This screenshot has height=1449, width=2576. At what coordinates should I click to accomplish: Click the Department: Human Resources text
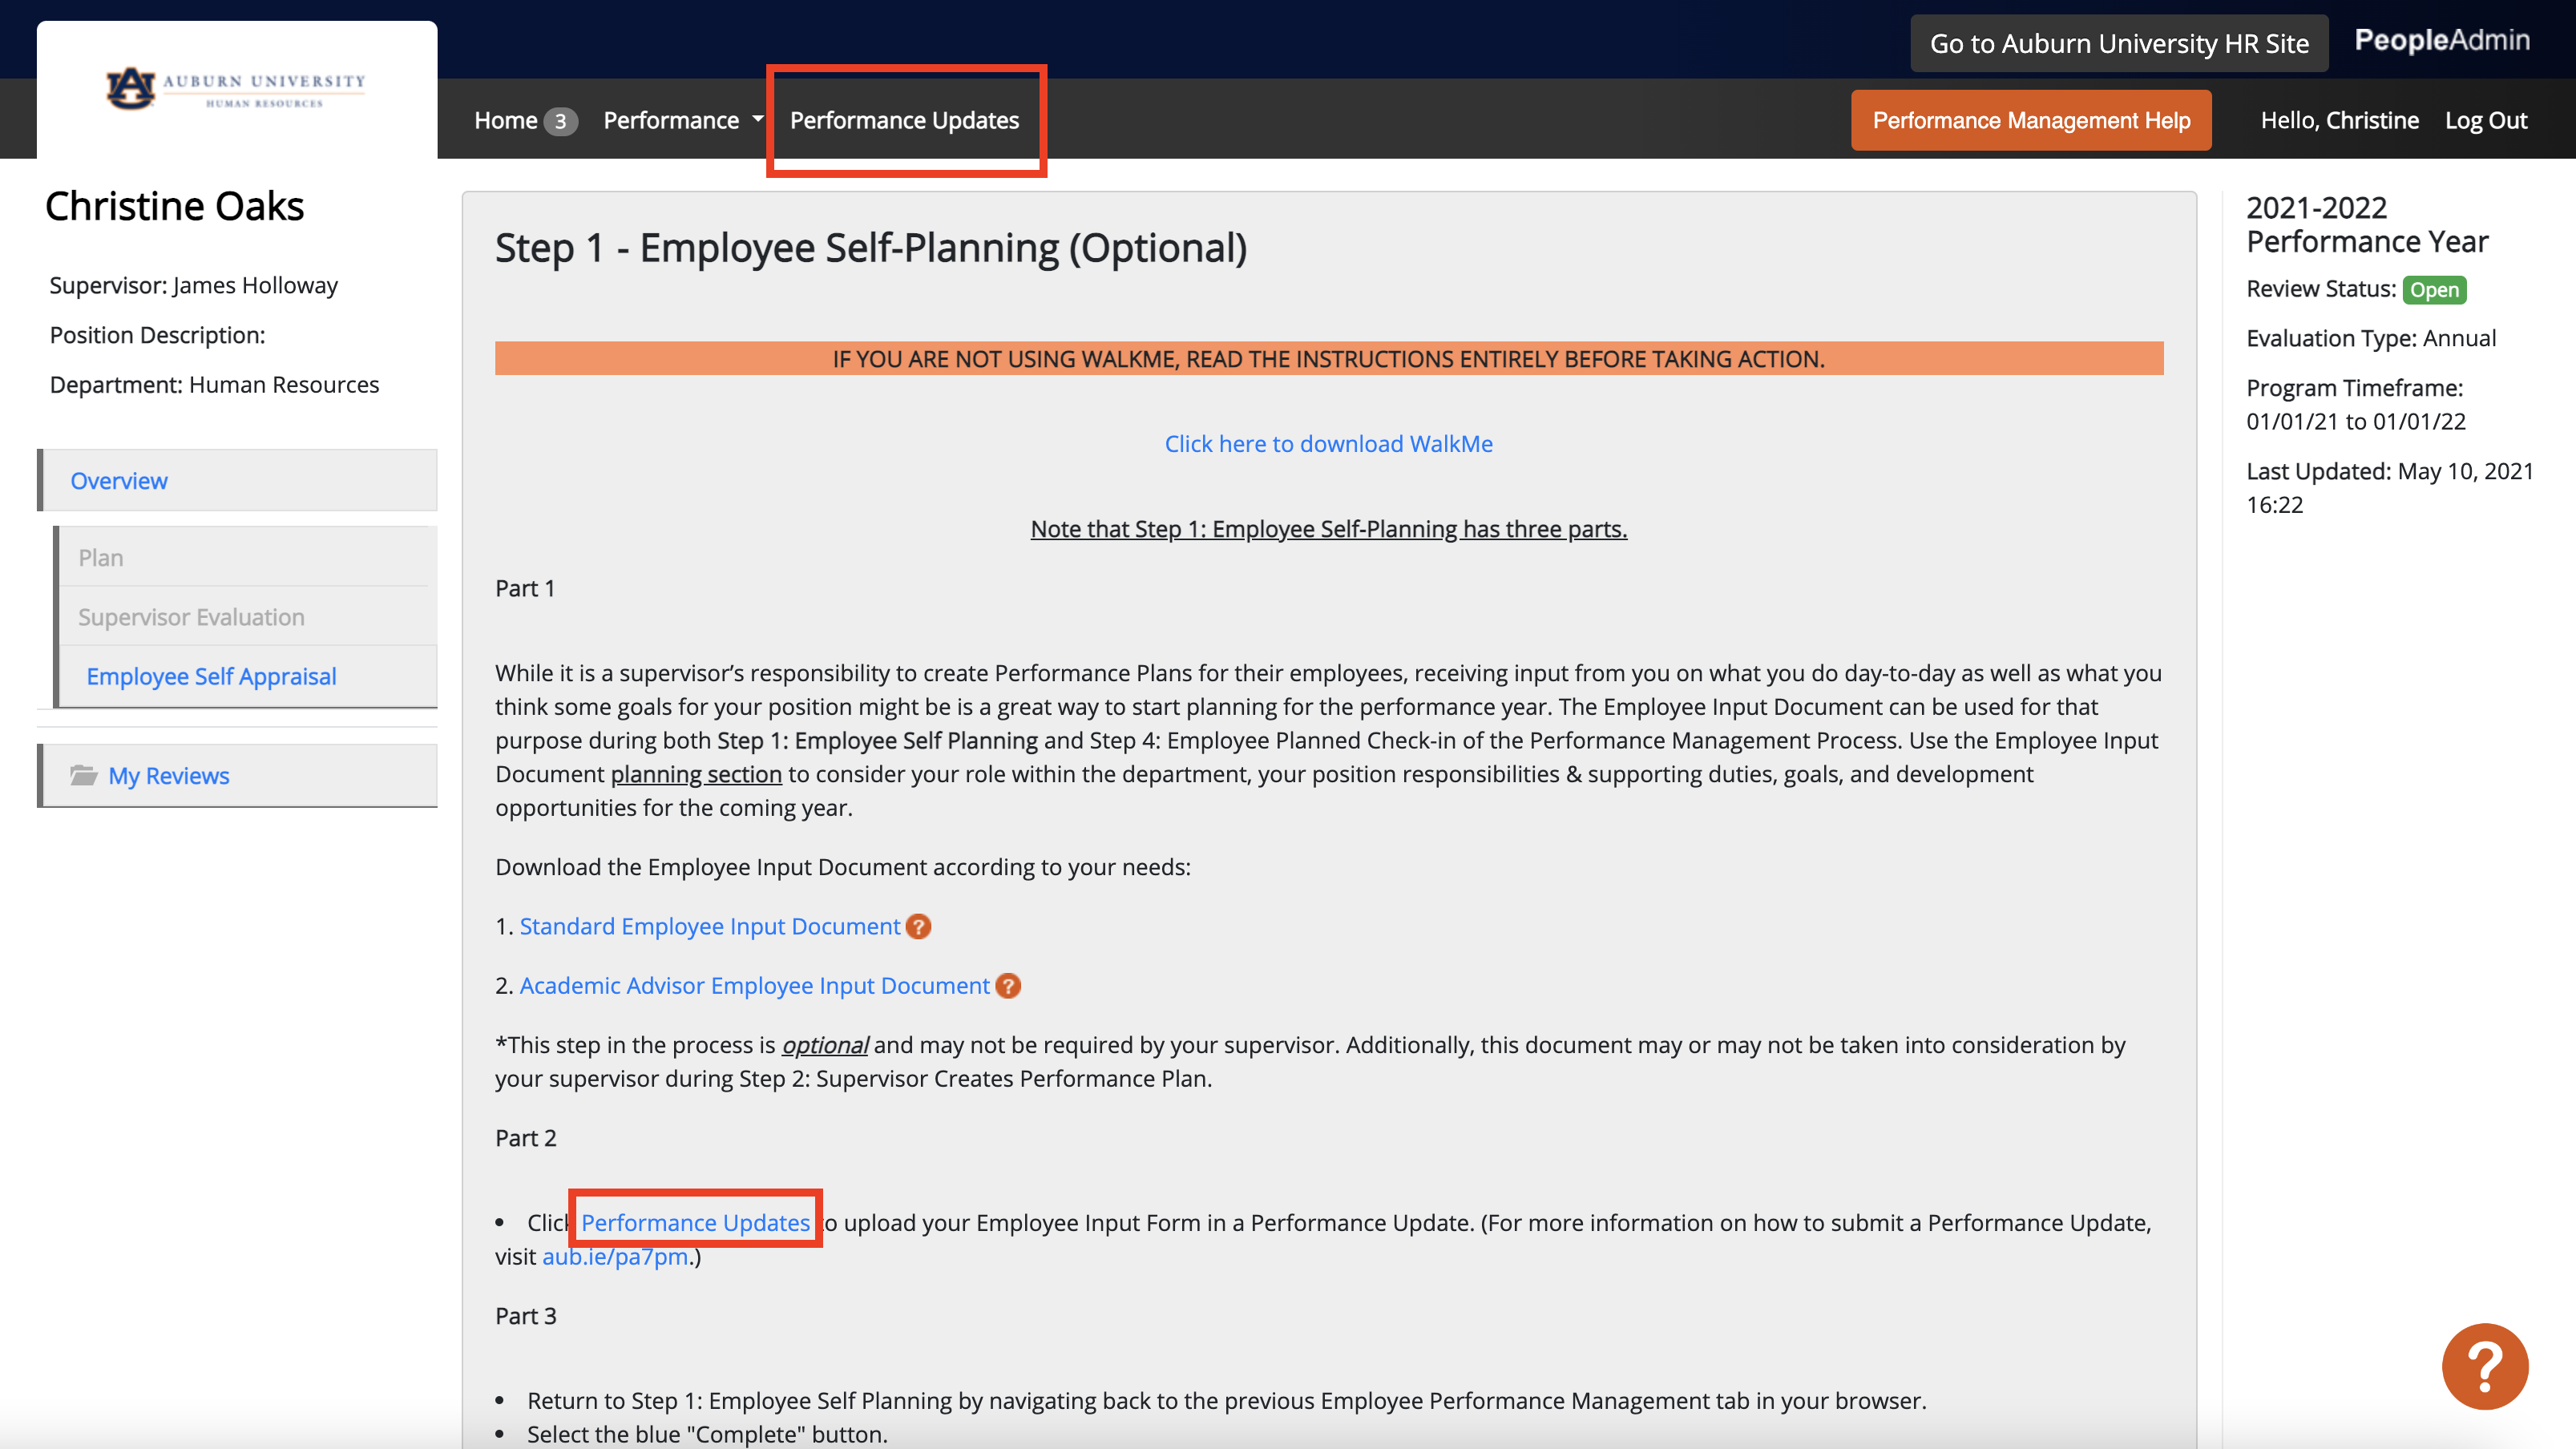(214, 384)
